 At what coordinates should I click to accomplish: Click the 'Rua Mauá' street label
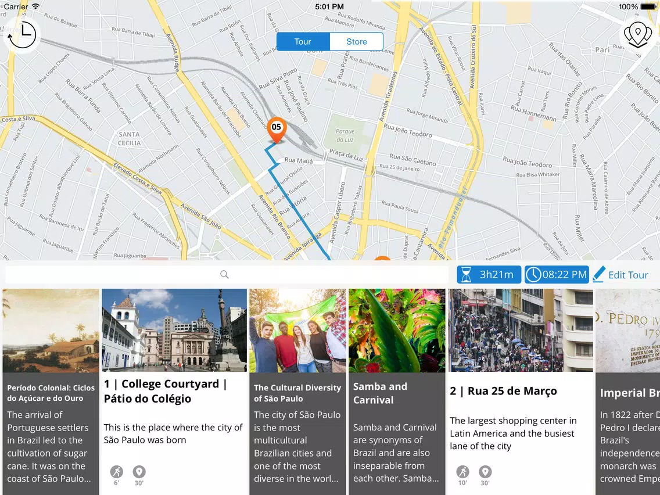299,160
